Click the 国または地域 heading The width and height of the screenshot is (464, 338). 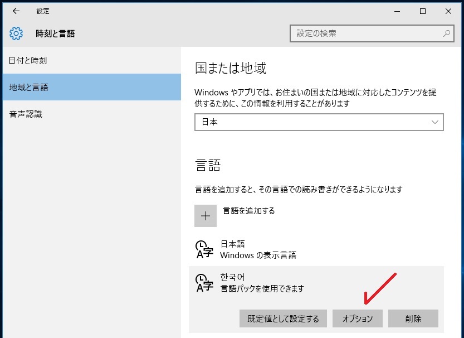pyautogui.click(x=231, y=68)
